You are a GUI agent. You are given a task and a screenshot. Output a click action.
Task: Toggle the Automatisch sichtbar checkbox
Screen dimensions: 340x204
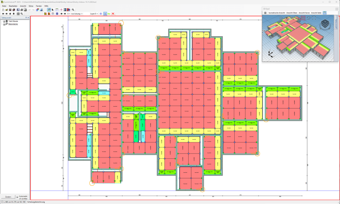click(18, 197)
